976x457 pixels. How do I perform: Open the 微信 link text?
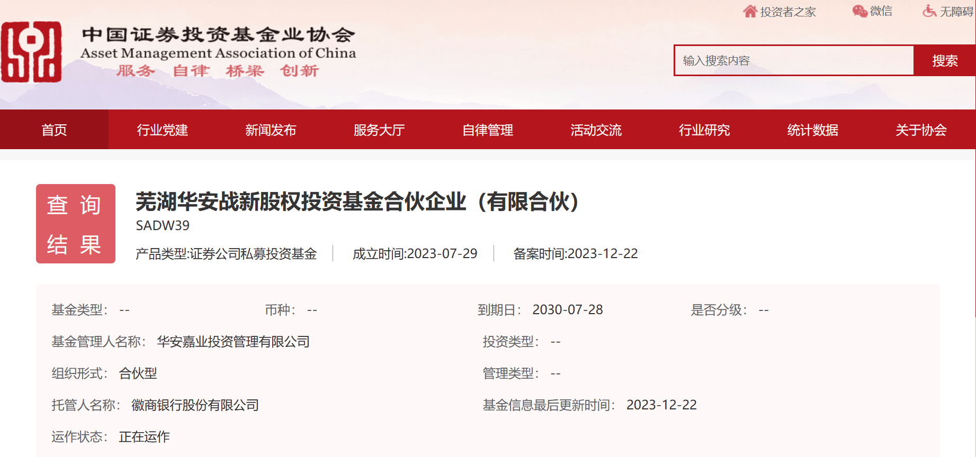(881, 11)
